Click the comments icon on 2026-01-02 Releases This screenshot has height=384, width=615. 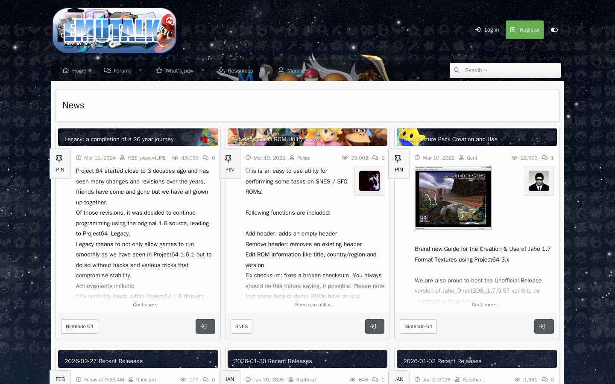tap(545, 380)
